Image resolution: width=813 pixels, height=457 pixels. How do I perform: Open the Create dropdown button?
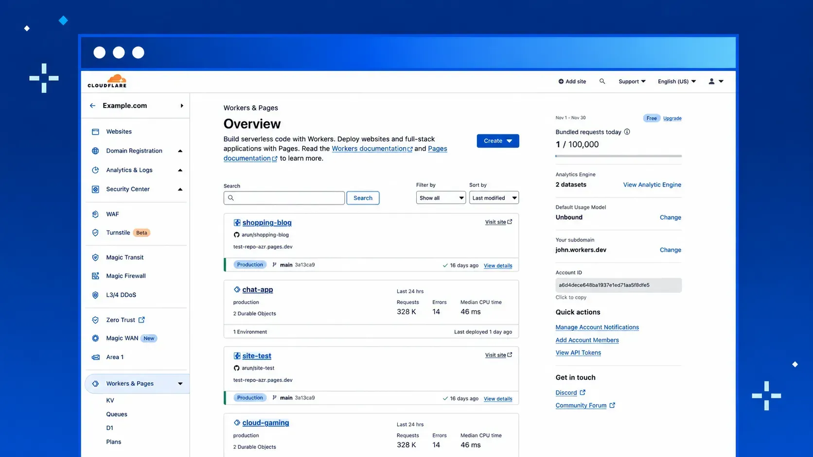click(x=498, y=141)
